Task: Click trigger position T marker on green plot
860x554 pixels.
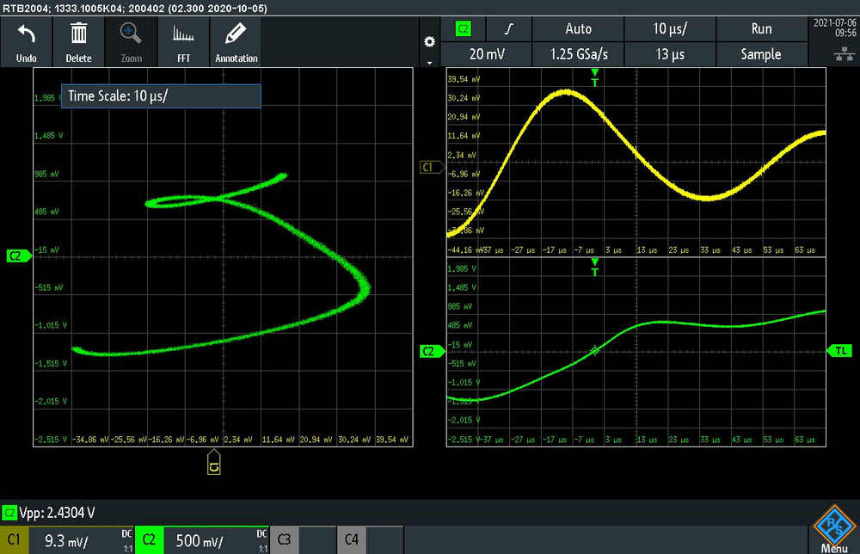Action: click(x=595, y=268)
